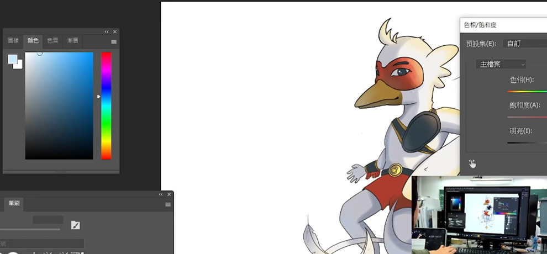Open the 色票 tab
547x254 pixels.
pyautogui.click(x=52, y=41)
